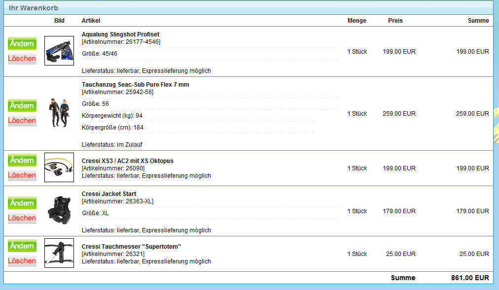Open Cressi XS3 regulator product image
The height and width of the screenshot is (290, 499).
pos(59,167)
